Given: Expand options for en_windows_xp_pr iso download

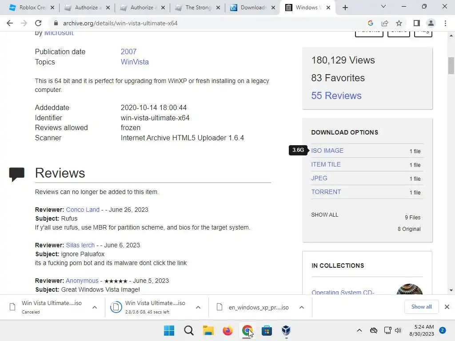Looking at the screenshot, I should coord(302,307).
